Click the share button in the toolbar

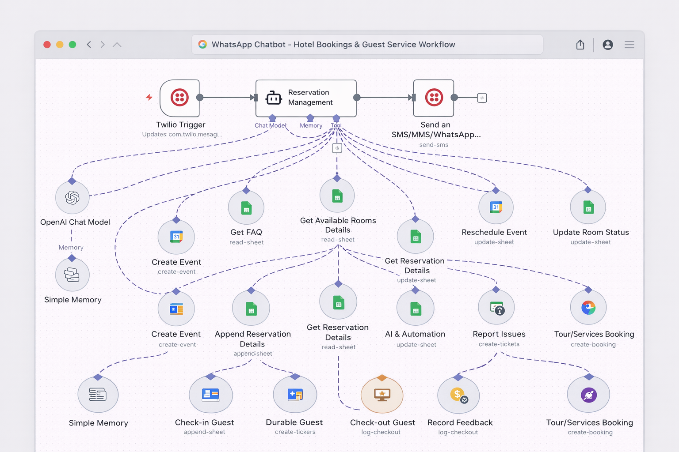pyautogui.click(x=580, y=44)
